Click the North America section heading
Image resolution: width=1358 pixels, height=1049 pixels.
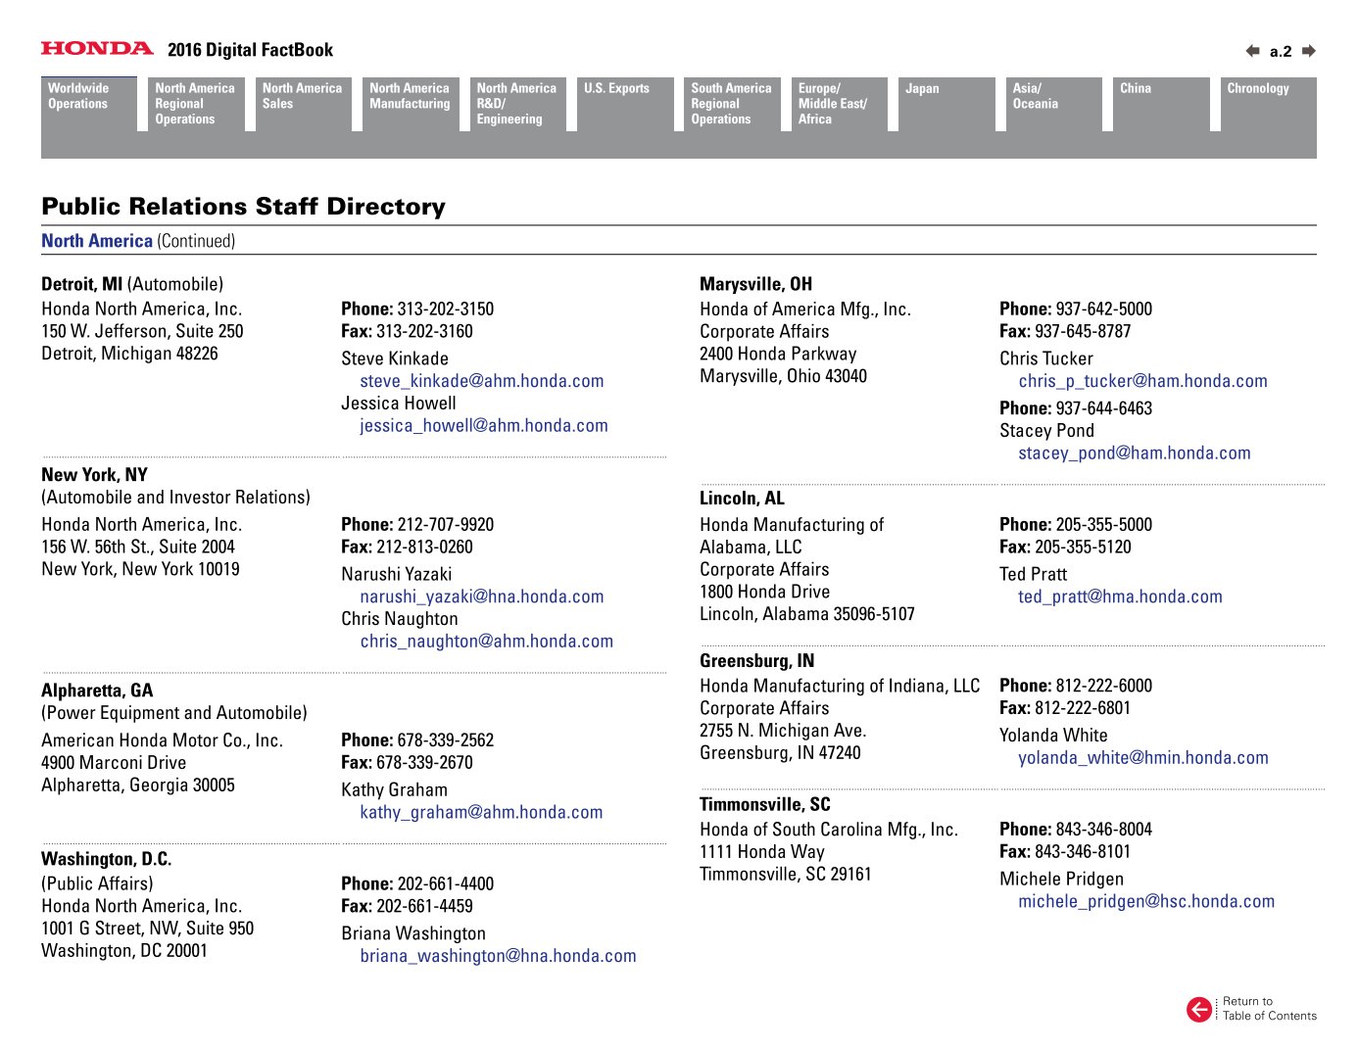point(97,241)
